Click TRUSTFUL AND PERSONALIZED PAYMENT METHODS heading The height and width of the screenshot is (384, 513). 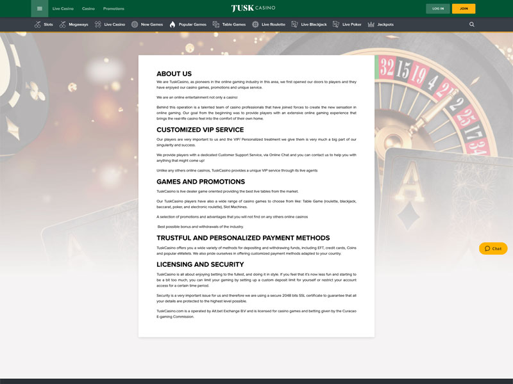coord(243,238)
